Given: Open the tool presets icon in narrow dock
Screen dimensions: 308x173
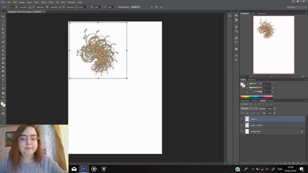Looking at the screenshot, I should tap(230, 16).
